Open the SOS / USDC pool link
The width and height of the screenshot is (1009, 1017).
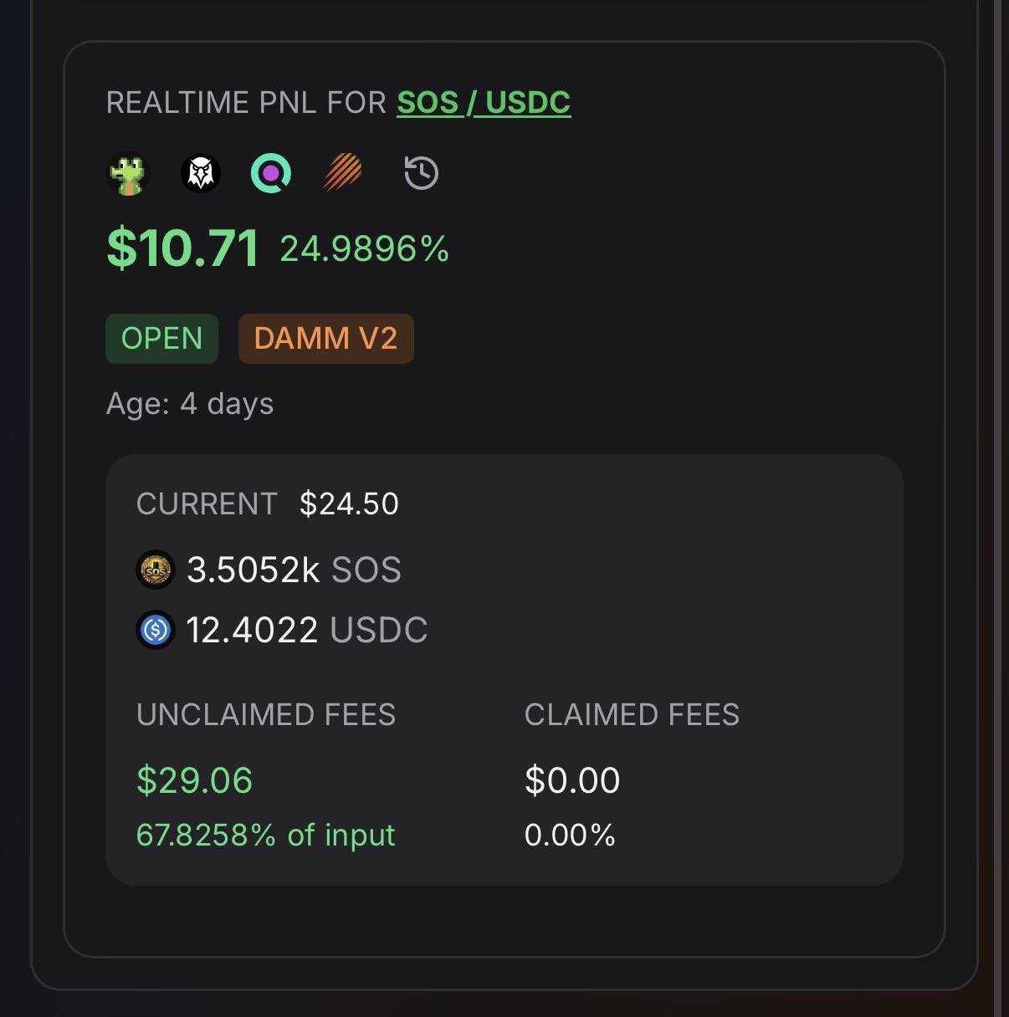click(x=484, y=103)
